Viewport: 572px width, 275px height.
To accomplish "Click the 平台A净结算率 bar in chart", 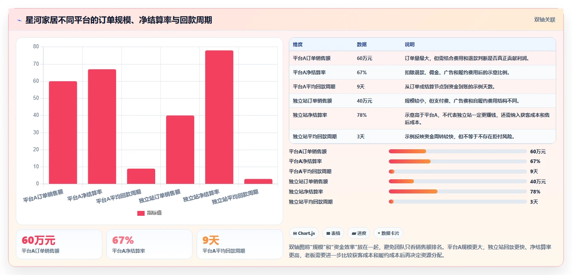I will click(x=102, y=127).
